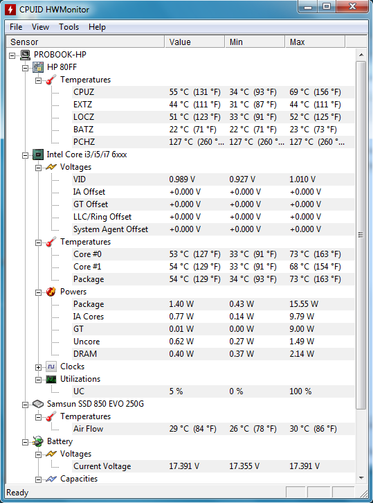Screen dimensions: 373x503
Task: Click the Battery device icon
Action: [x=38, y=441]
